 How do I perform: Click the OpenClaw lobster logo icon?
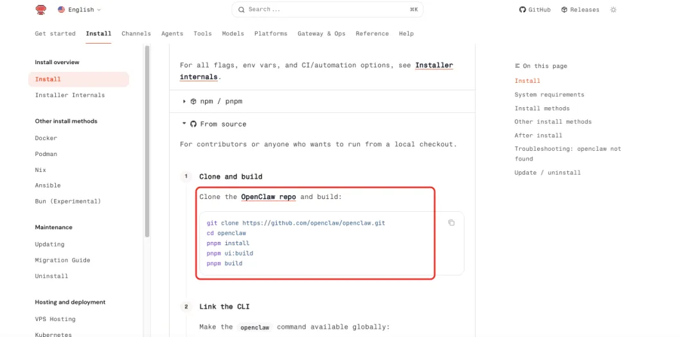(41, 10)
